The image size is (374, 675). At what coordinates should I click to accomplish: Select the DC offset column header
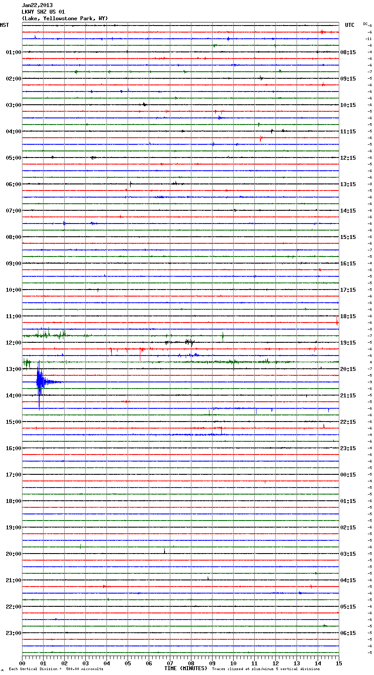tap(365, 24)
